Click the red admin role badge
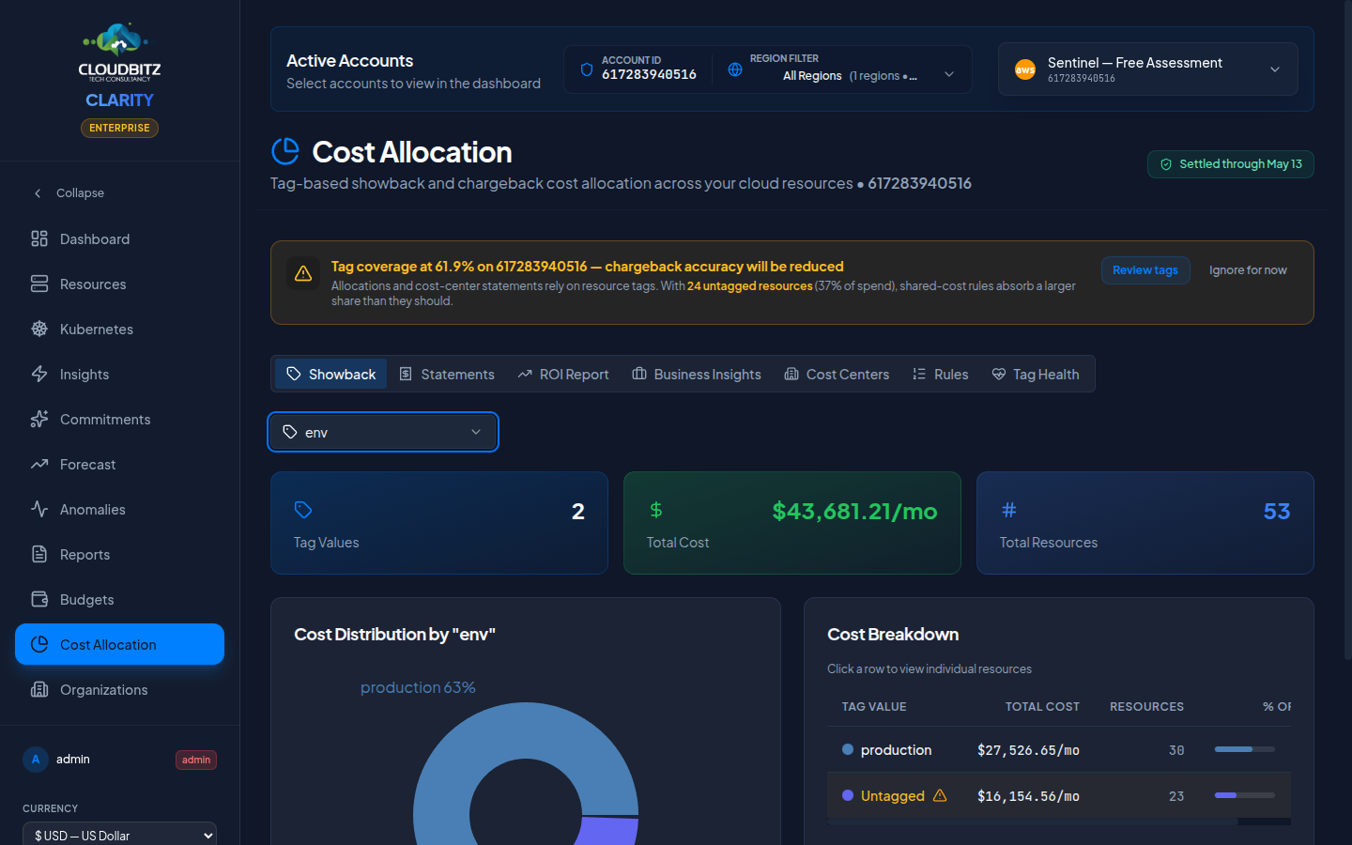The height and width of the screenshot is (845, 1352). pyautogui.click(x=196, y=760)
